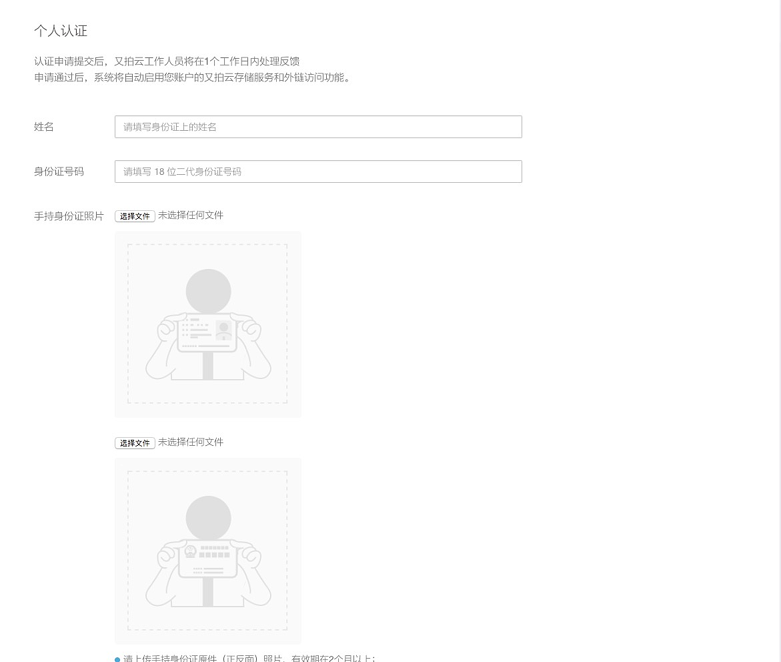Click the first 未选择任何文件 status text

[x=191, y=216]
